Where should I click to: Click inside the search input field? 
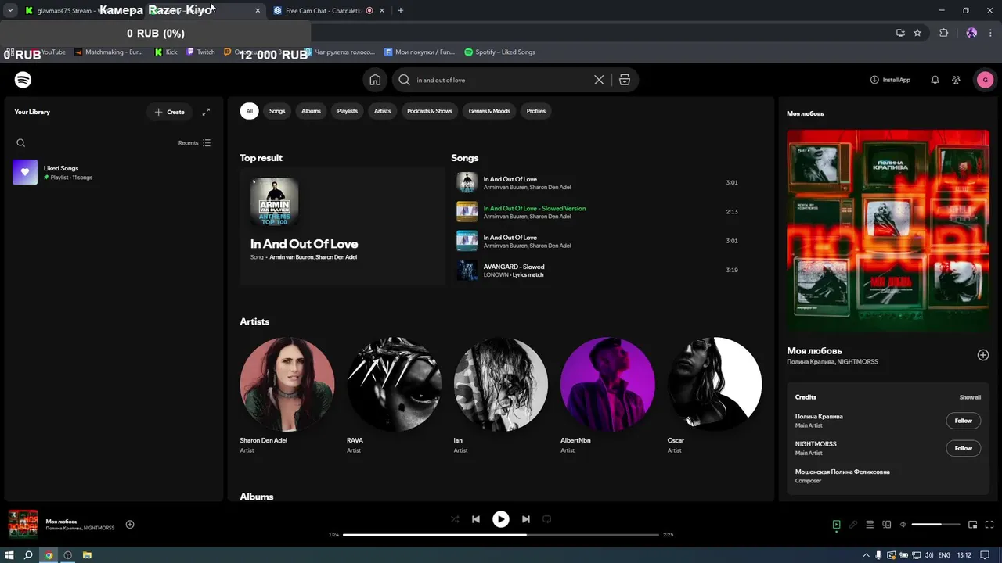tap(501, 80)
